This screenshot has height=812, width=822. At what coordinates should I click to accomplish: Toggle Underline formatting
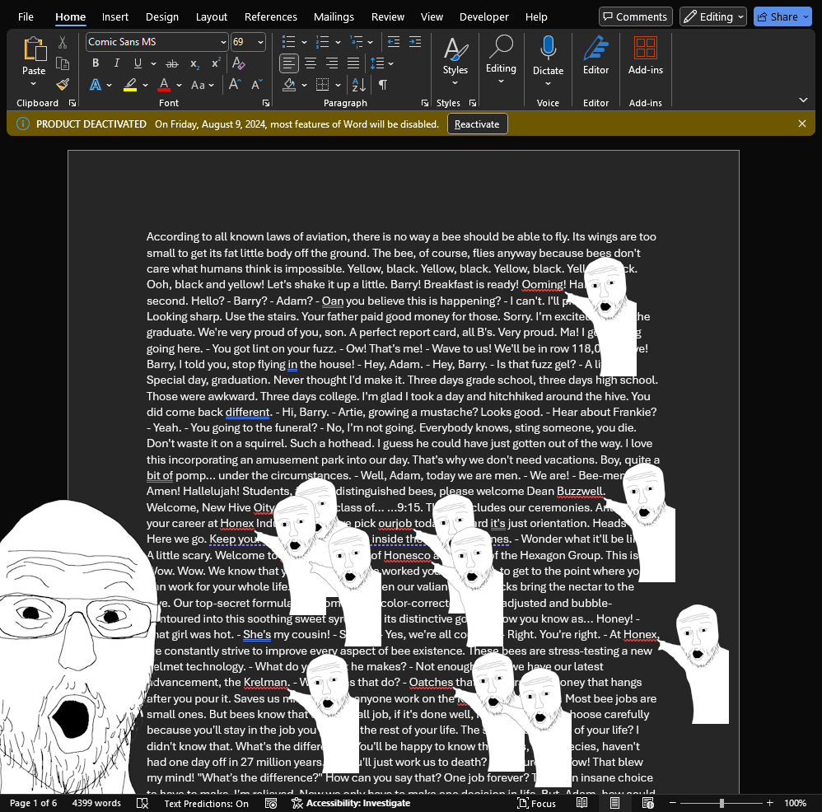[x=138, y=63]
